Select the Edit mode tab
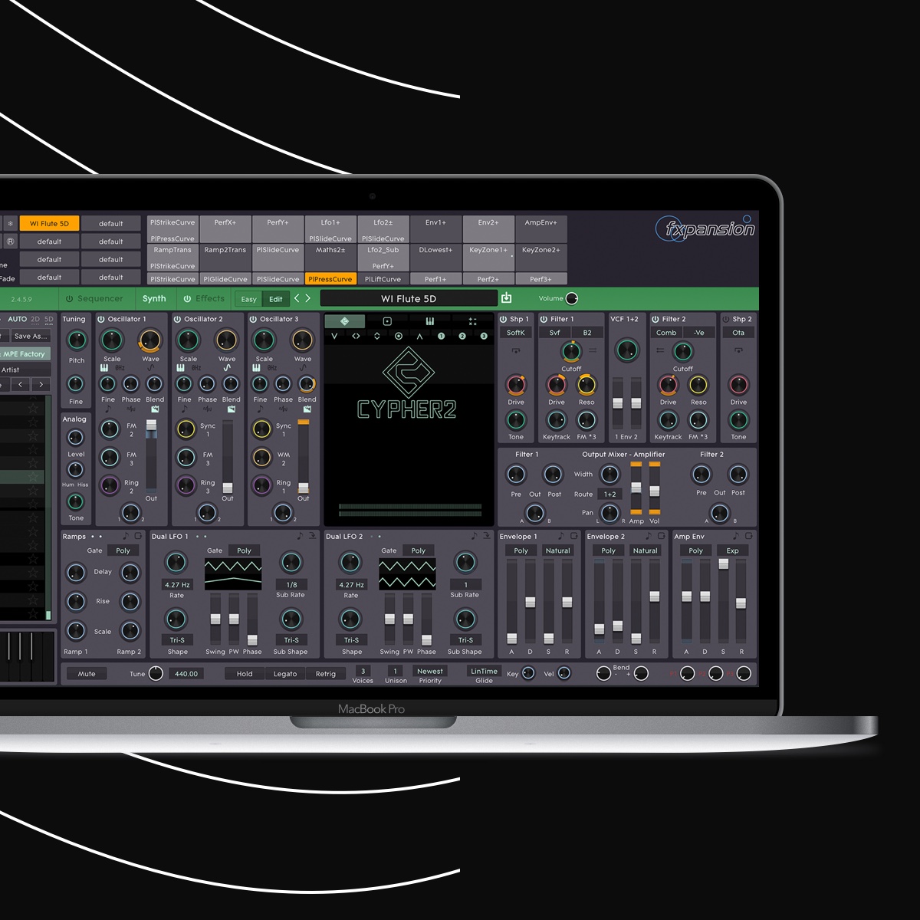 pos(276,299)
